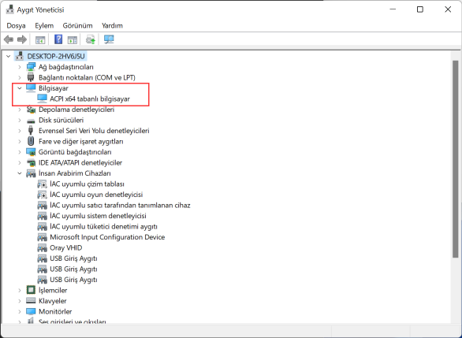Toggle the Show/Hide Action Pane toolbar icon

pyautogui.click(x=73, y=39)
